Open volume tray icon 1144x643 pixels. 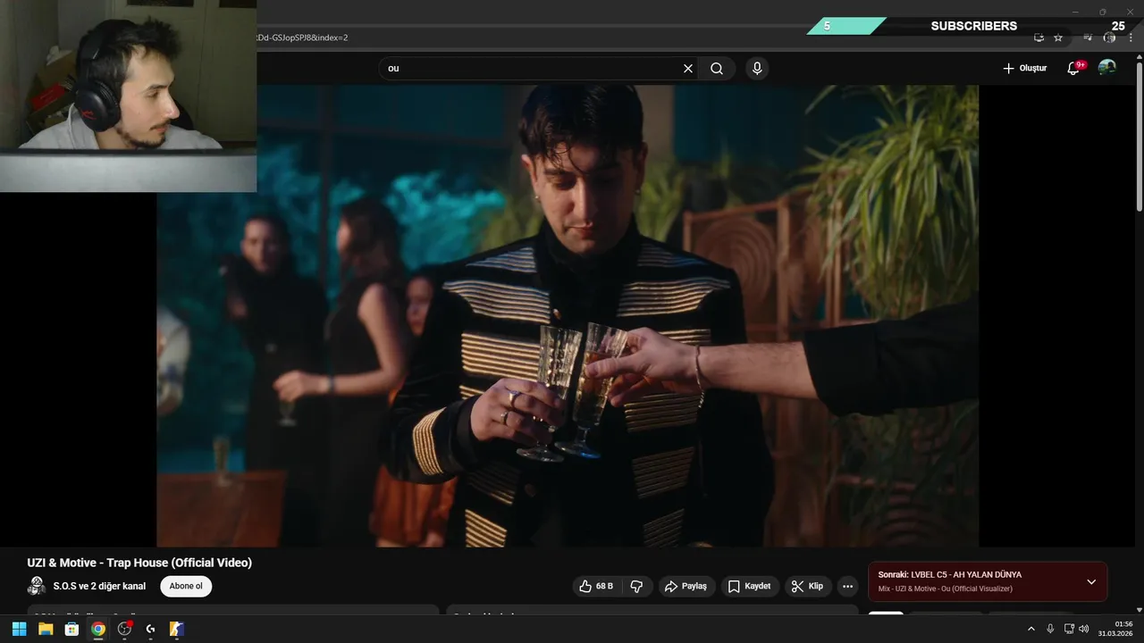click(1084, 629)
